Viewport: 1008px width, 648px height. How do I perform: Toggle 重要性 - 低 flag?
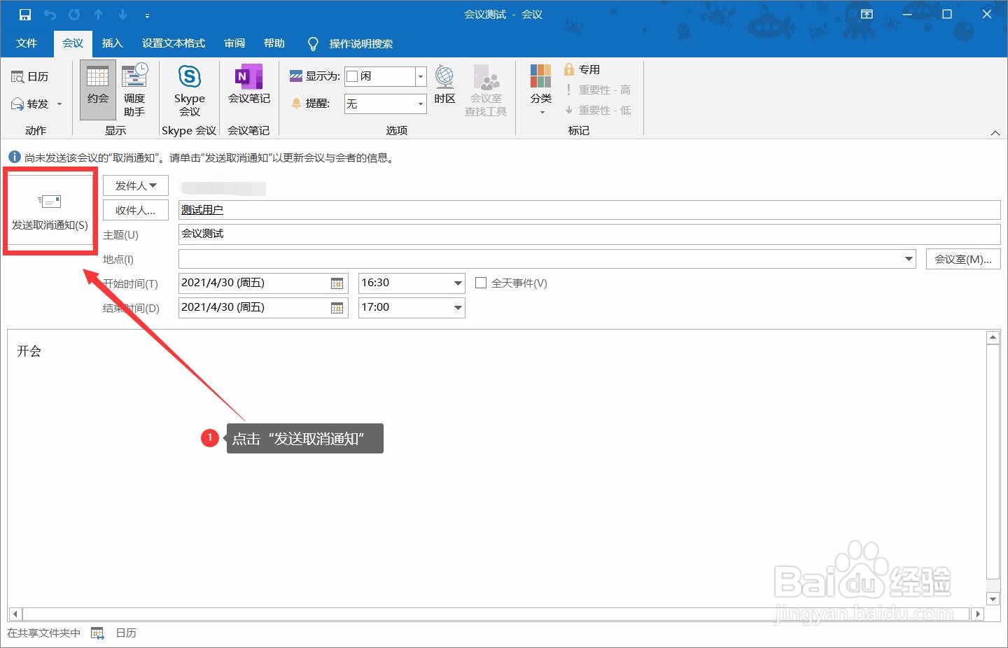598,110
